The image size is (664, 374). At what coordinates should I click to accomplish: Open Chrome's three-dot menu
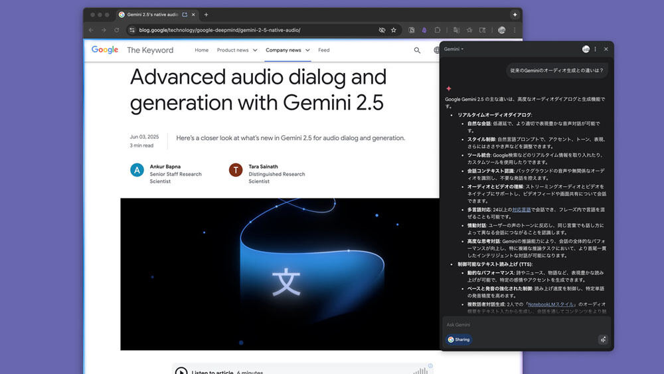click(515, 30)
